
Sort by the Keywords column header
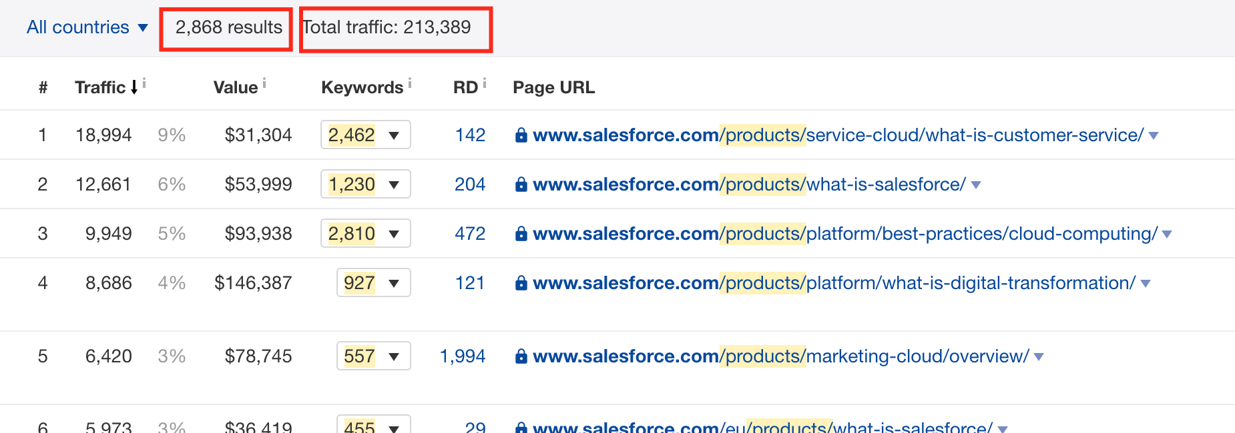(362, 87)
